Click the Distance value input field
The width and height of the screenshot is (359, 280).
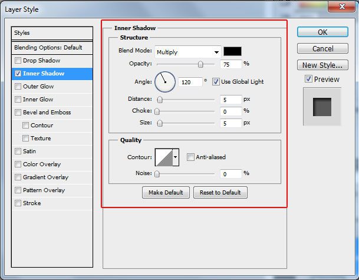pos(232,100)
